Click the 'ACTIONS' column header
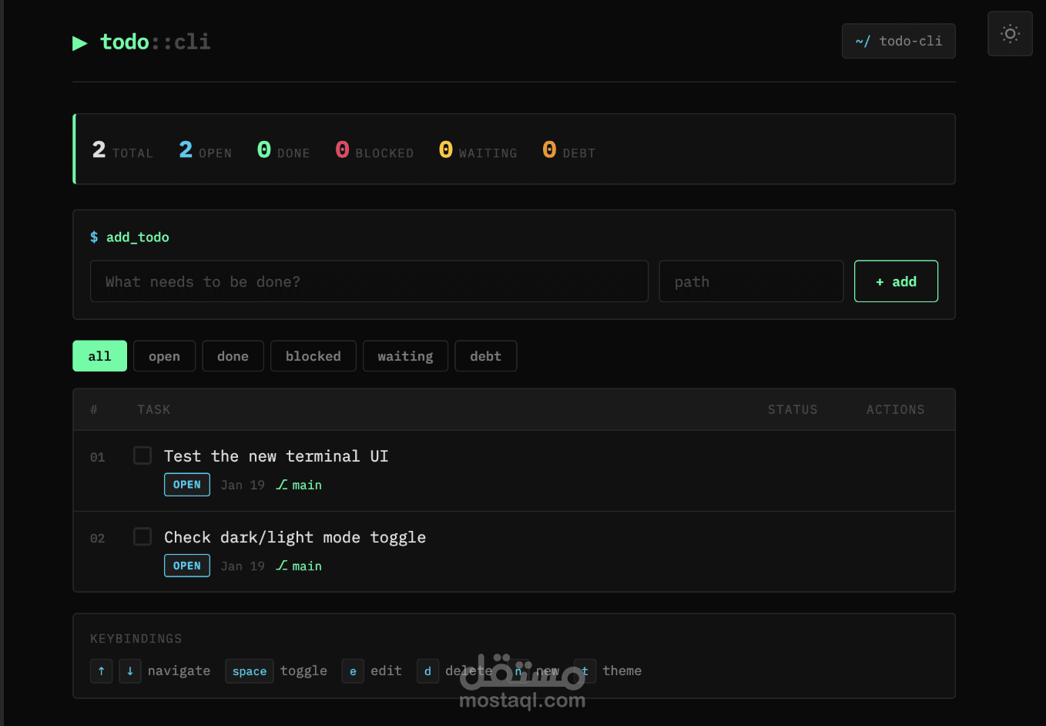The image size is (1046, 726). 895,410
